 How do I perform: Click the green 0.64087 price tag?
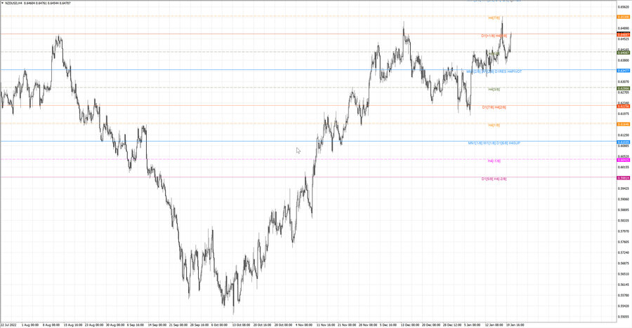[x=624, y=53]
